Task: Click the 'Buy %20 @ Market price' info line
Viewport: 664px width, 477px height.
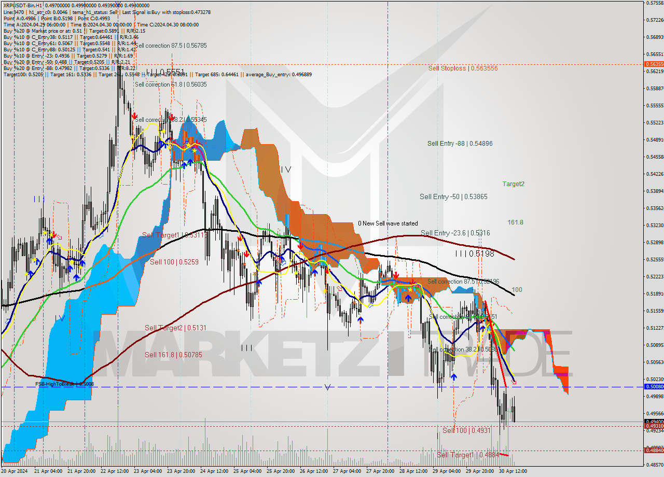Action: pyautogui.click(x=74, y=31)
